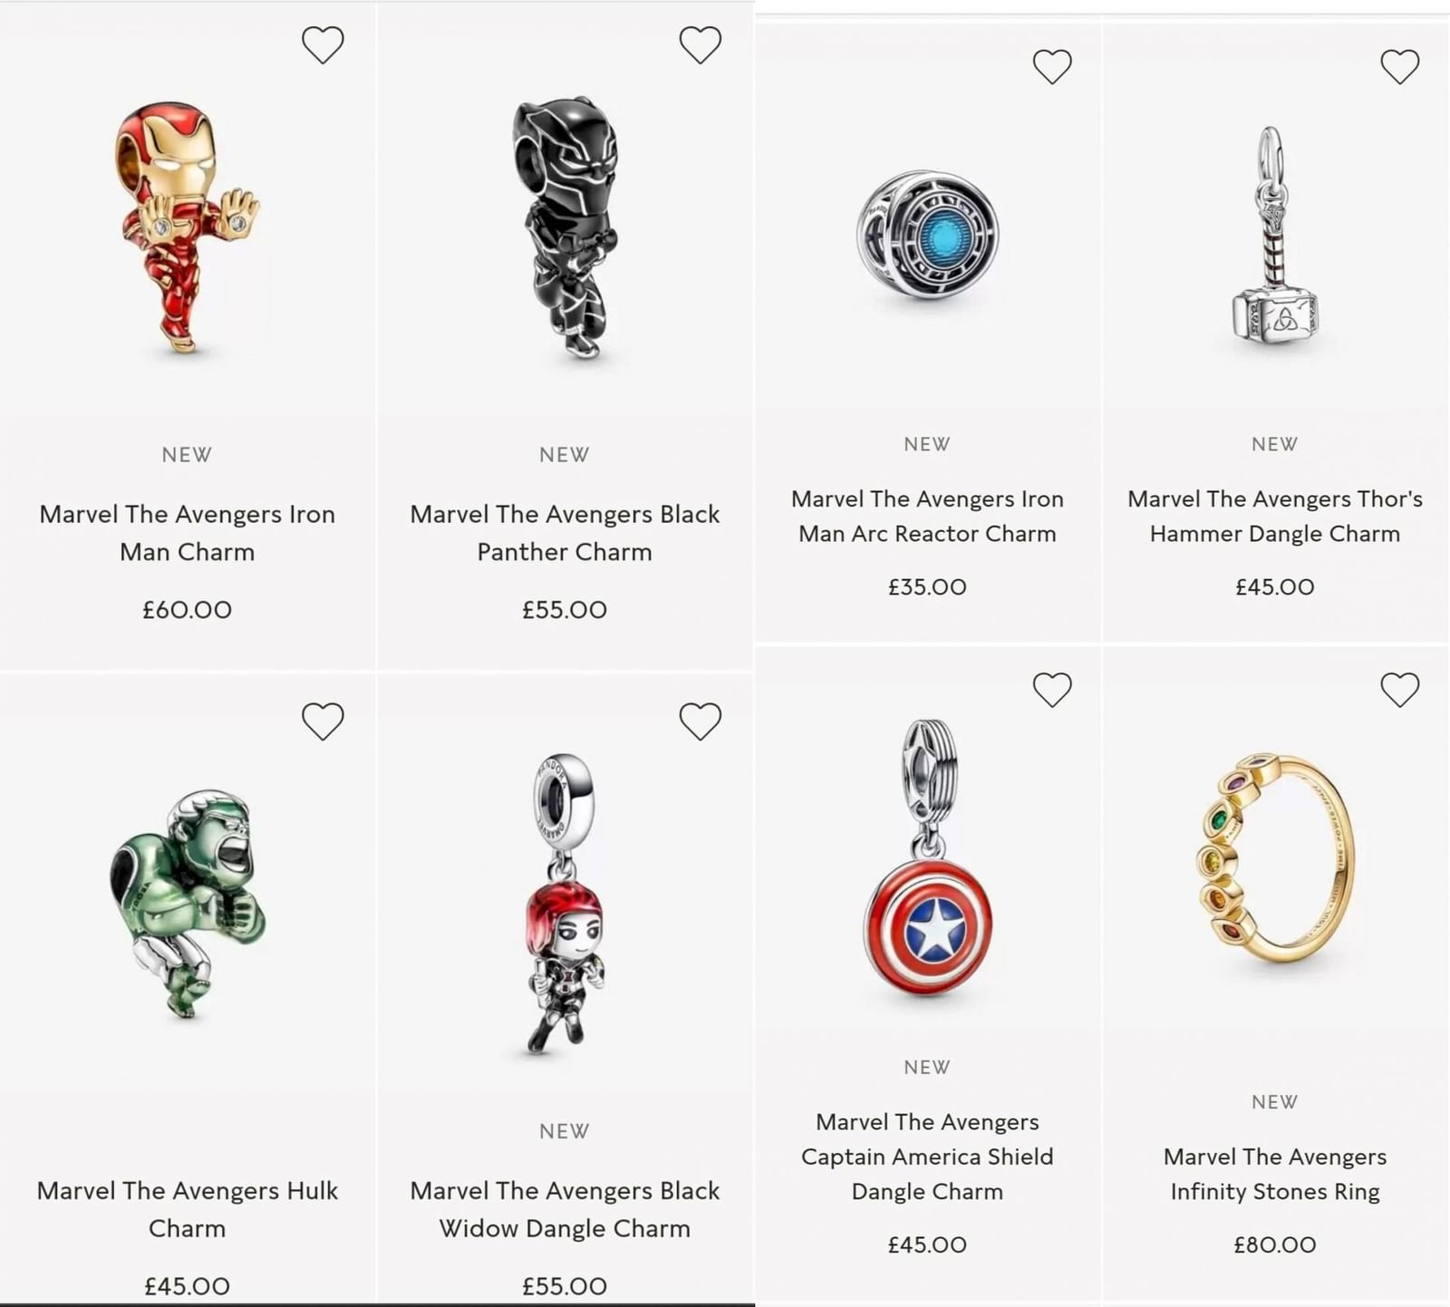Open the Marvel The Avengers Iron Man Charm page
The width and height of the screenshot is (1450, 1307).
point(187,532)
